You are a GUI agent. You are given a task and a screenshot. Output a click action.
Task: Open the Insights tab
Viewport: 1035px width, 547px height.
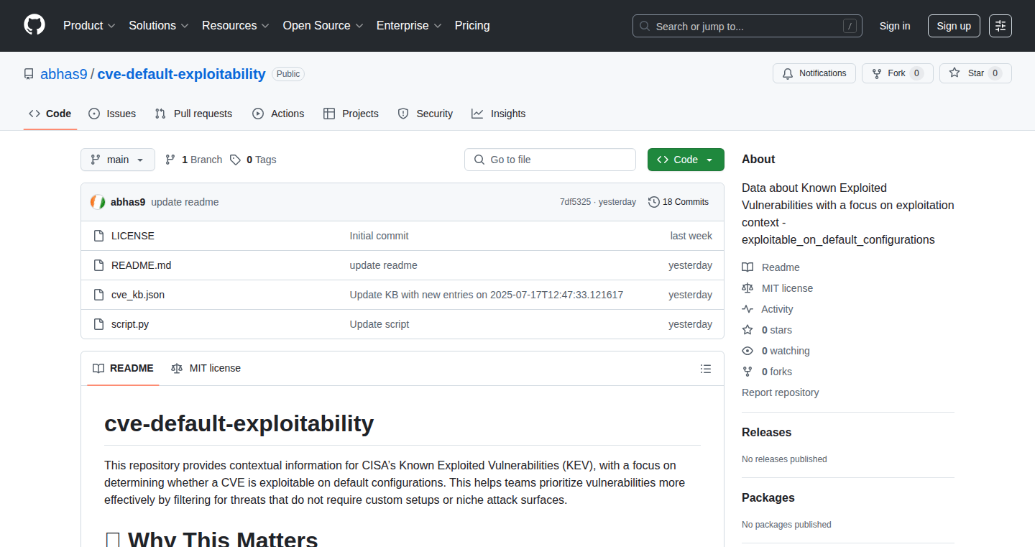point(499,114)
